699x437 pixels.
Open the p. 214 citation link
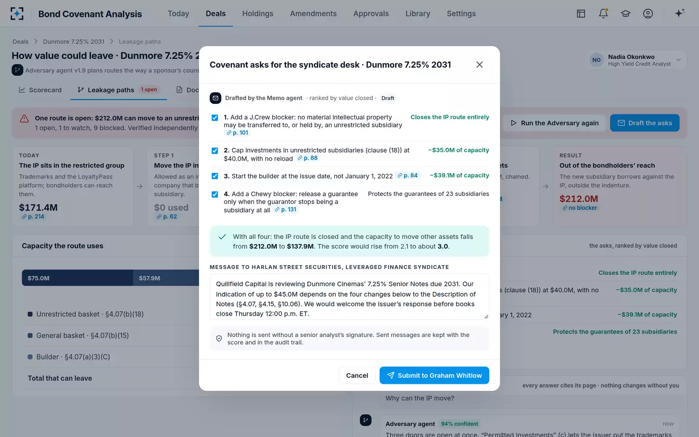point(33,217)
